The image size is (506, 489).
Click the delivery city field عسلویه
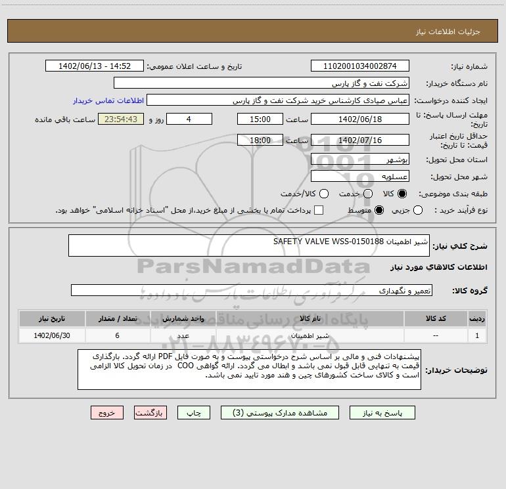(x=360, y=177)
